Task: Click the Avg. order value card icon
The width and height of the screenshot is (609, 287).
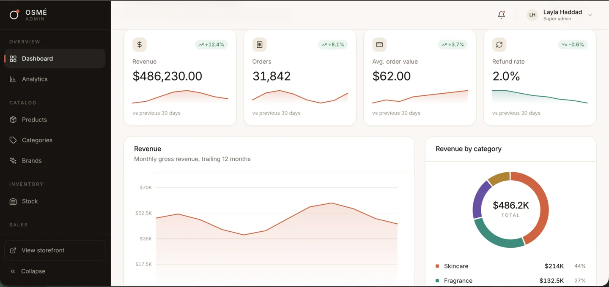Action: [x=379, y=44]
